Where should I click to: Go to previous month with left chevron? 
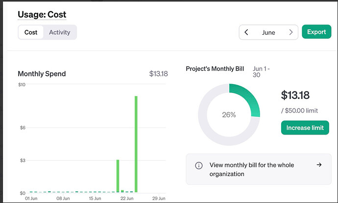click(x=246, y=32)
